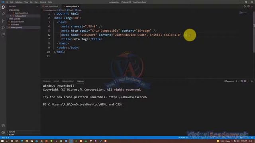Open the View menu
Image resolution: width=255 pixels, height=143 pixels.
[26, 2]
